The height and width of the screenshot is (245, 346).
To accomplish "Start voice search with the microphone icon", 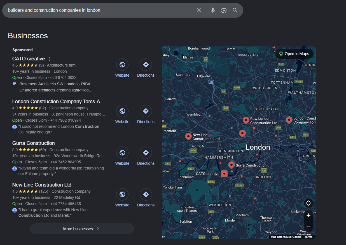I will [213, 10].
